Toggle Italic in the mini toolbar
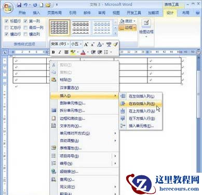 click(60, 52)
